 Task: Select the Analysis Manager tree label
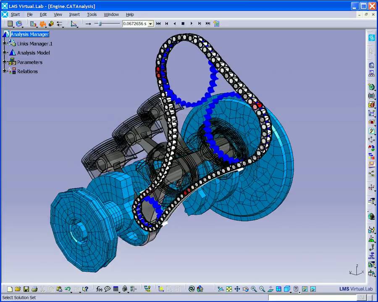point(30,34)
